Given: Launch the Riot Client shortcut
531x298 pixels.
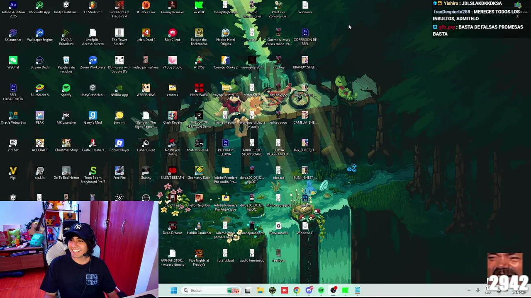Looking at the screenshot, I should (172, 35).
